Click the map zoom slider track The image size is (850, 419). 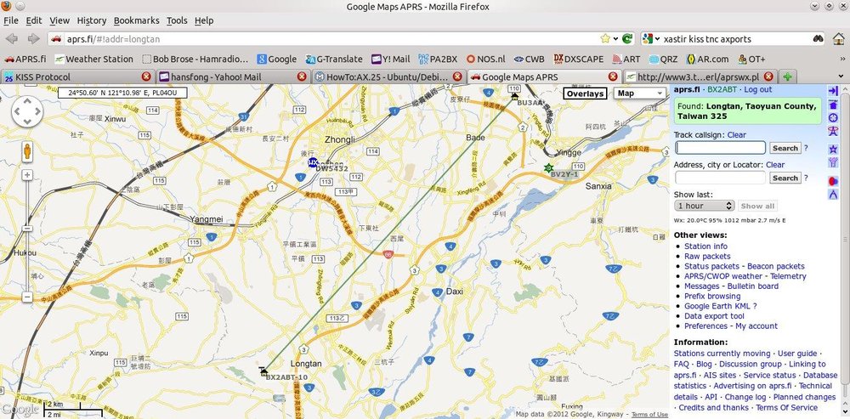click(27, 238)
